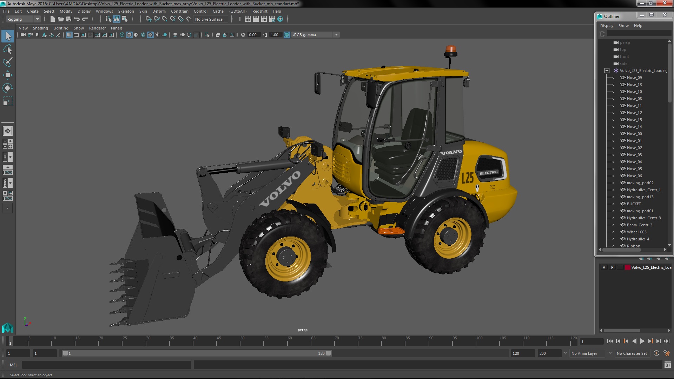Toggle color management ON button

[x=287, y=35]
